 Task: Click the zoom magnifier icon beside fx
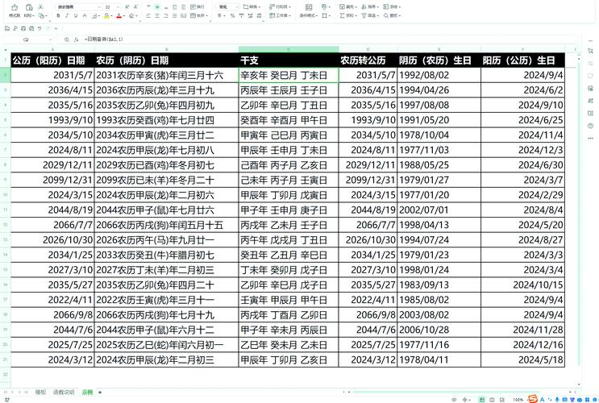(x=67, y=39)
